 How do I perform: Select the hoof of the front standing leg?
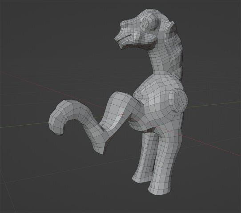[159, 189]
